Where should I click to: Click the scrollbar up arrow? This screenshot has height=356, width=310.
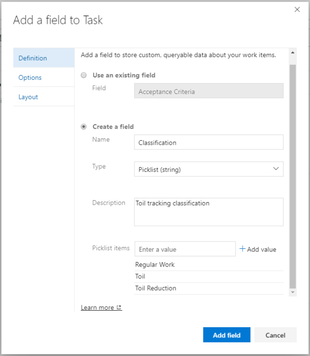pyautogui.click(x=293, y=53)
